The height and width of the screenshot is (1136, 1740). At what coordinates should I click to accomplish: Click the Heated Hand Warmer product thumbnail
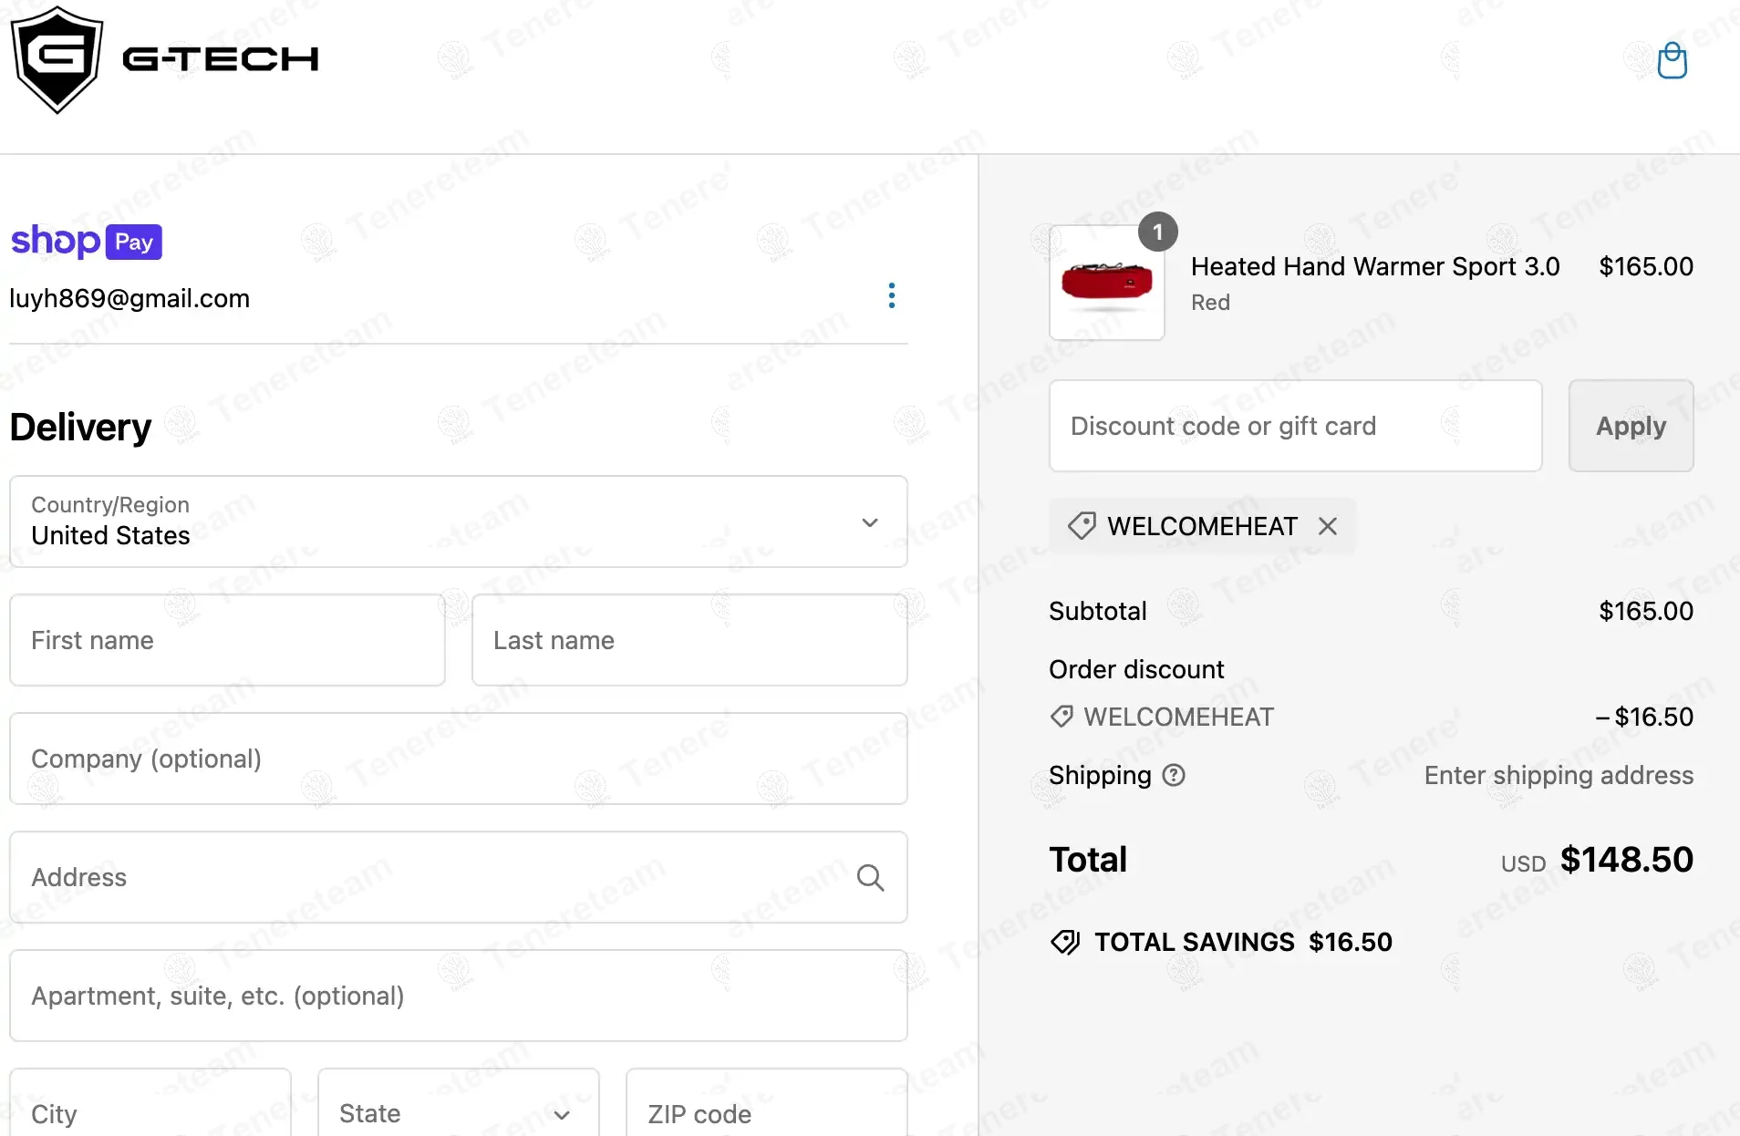point(1106,283)
